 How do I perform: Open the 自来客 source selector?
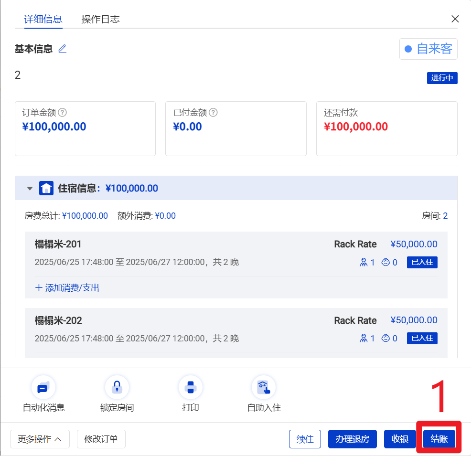(428, 49)
